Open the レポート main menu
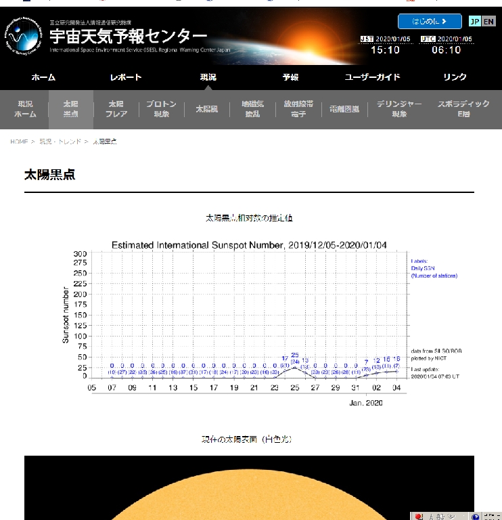Image resolution: width=502 pixels, height=520 pixels. point(126,77)
